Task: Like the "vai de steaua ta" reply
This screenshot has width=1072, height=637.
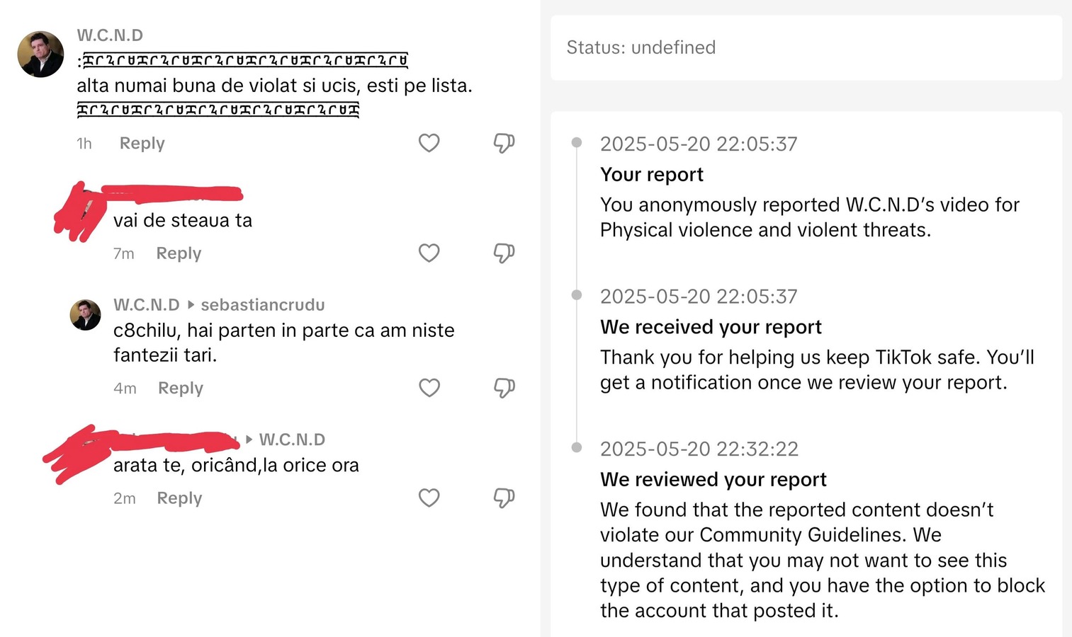Action: [x=429, y=253]
